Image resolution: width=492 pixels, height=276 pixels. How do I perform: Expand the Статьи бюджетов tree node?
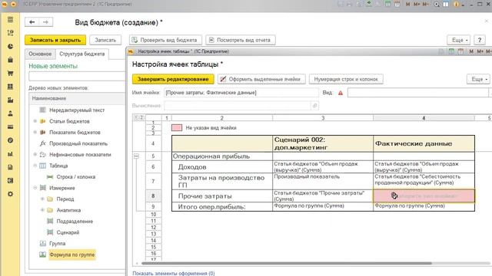35,121
